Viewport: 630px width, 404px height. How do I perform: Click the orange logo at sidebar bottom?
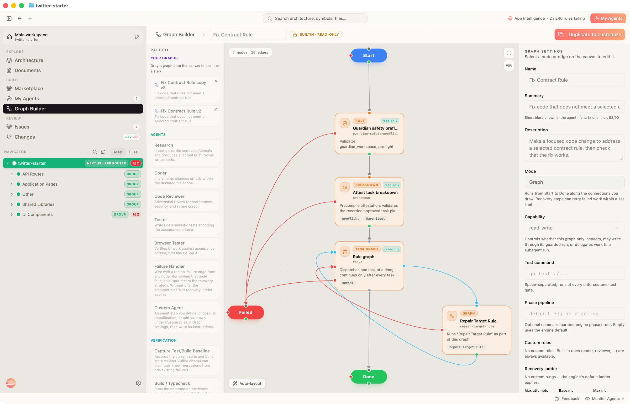coord(11,383)
